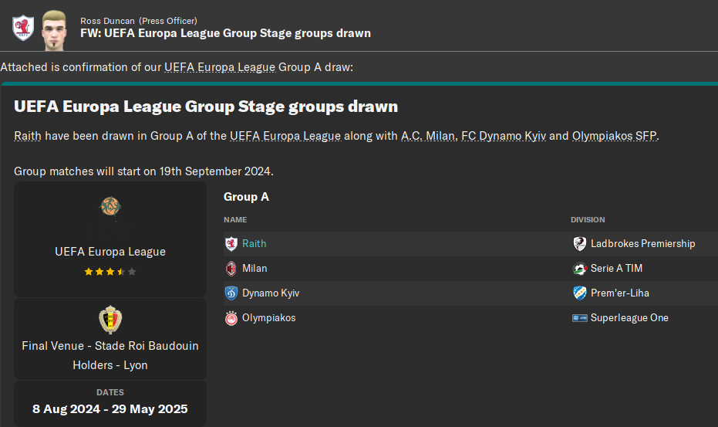
Task: Click the UEFA Europa League competition logo
Action: point(110,207)
